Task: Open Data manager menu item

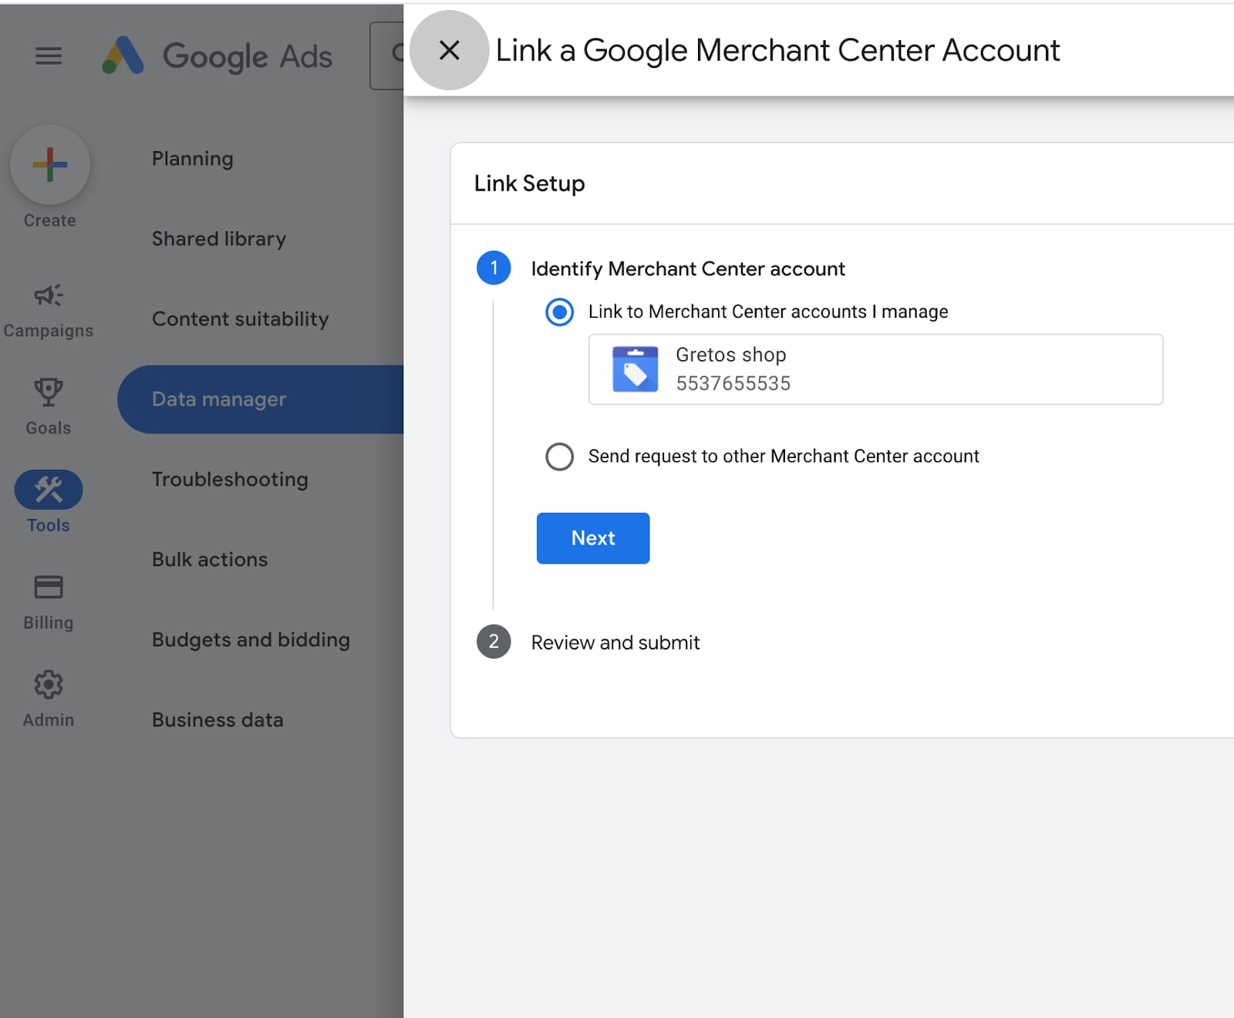Action: pyautogui.click(x=219, y=399)
